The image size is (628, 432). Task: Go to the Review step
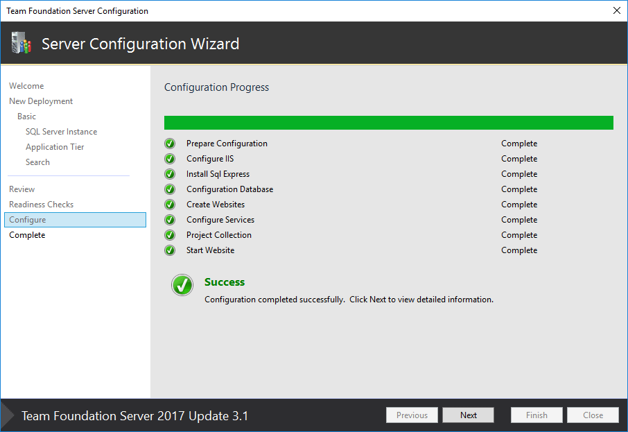click(22, 189)
